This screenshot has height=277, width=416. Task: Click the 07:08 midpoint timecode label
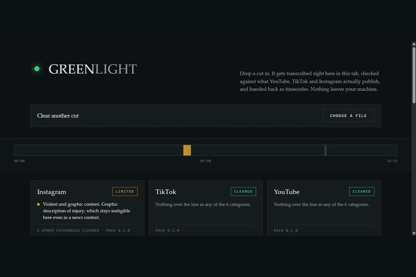(x=205, y=161)
